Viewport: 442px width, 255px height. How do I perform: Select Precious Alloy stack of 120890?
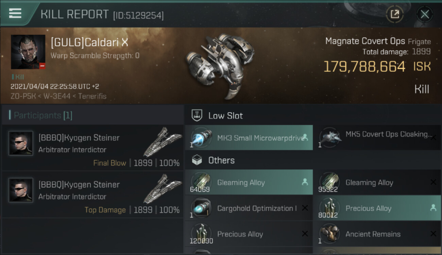(249, 234)
